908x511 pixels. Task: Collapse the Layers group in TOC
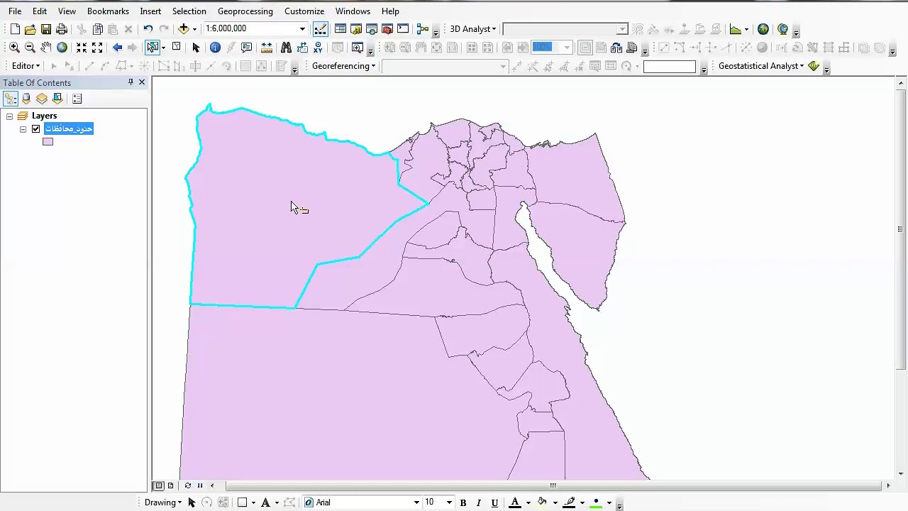(9, 116)
